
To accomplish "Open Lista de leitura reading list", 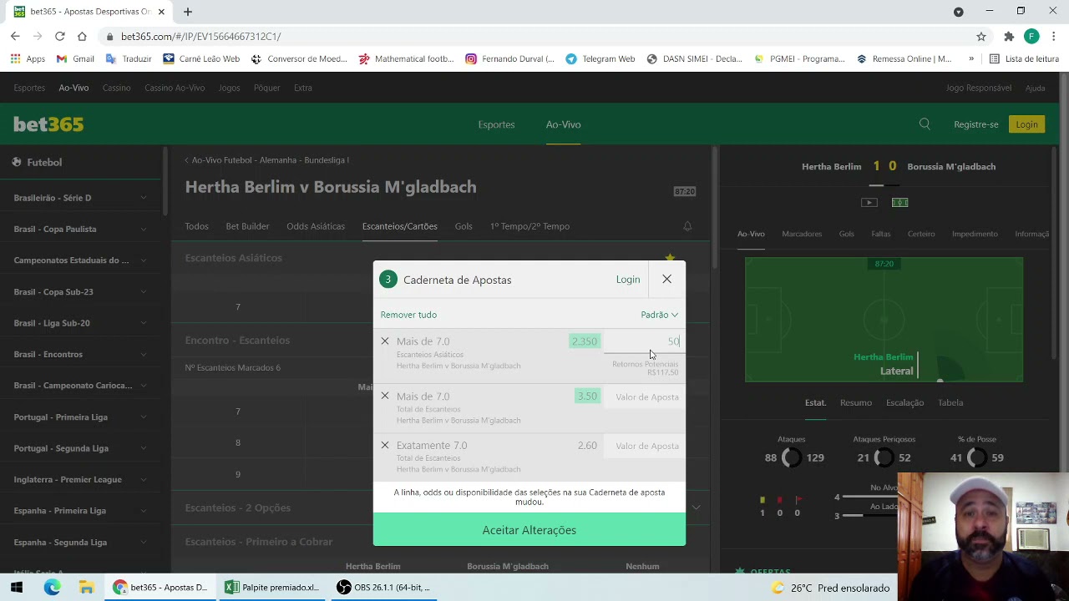I will (x=1024, y=58).
